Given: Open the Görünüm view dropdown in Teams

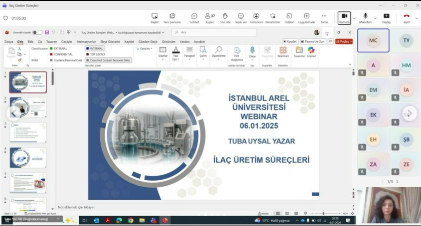Looking at the screenshot, I should coord(256,18).
